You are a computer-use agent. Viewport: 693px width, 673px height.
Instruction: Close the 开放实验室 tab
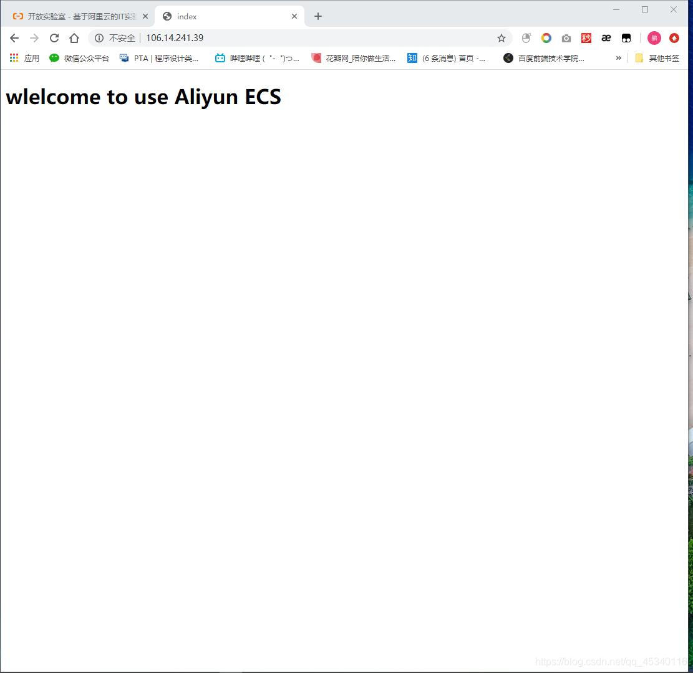(x=145, y=16)
